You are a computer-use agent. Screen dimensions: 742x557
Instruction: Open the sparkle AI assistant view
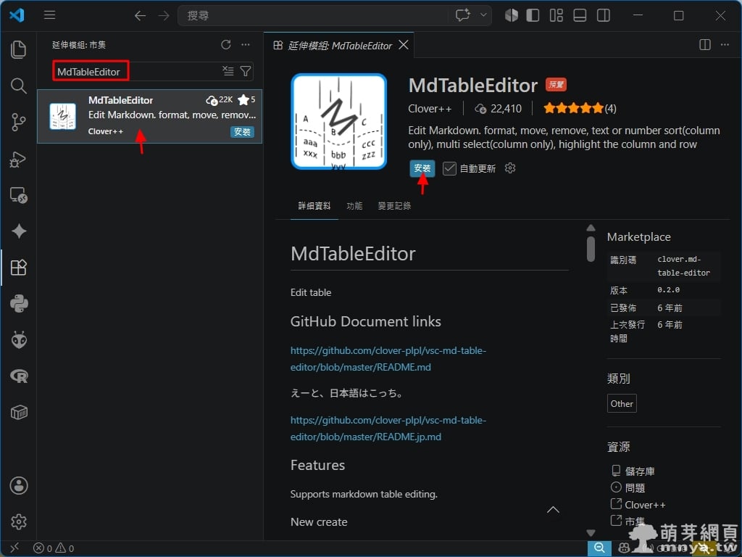tap(18, 231)
